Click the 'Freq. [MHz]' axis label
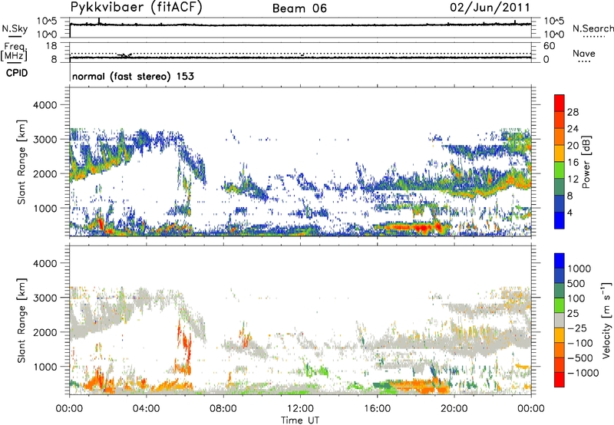Screen dimensions: 614x425 [x=14, y=52]
